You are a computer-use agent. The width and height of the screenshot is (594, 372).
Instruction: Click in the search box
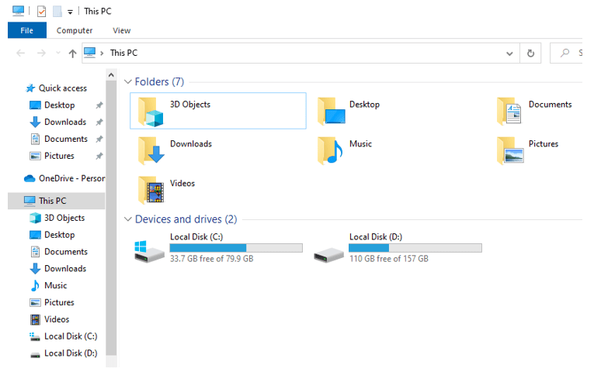point(571,53)
